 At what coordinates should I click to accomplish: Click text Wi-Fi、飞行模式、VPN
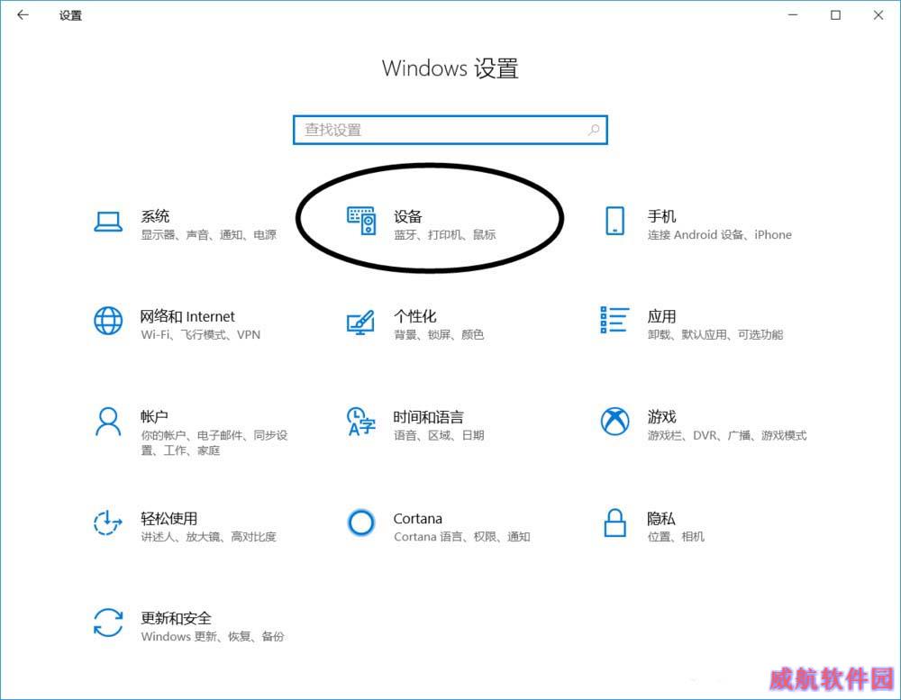point(201,334)
